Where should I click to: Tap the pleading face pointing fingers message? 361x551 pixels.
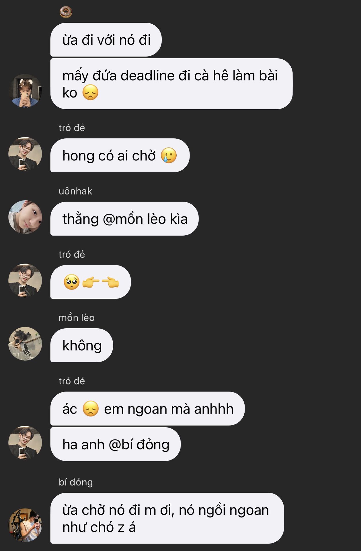point(91,282)
